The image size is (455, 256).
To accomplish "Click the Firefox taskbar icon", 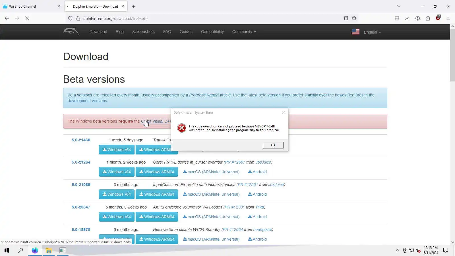I will click(35, 250).
